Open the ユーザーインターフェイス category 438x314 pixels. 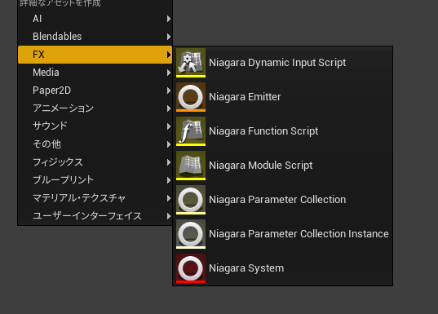pyautogui.click(x=95, y=216)
